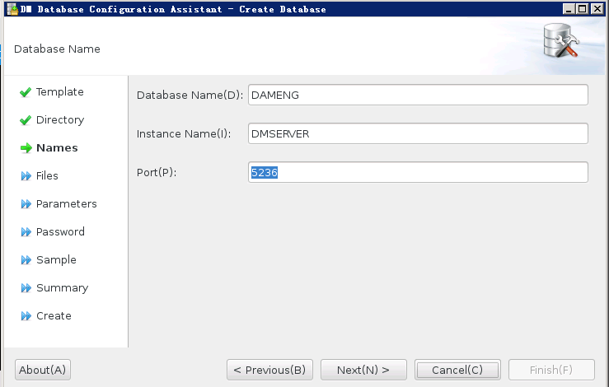Image resolution: width=609 pixels, height=387 pixels.
Task: Click the Port field showing 5236
Action: (x=418, y=172)
